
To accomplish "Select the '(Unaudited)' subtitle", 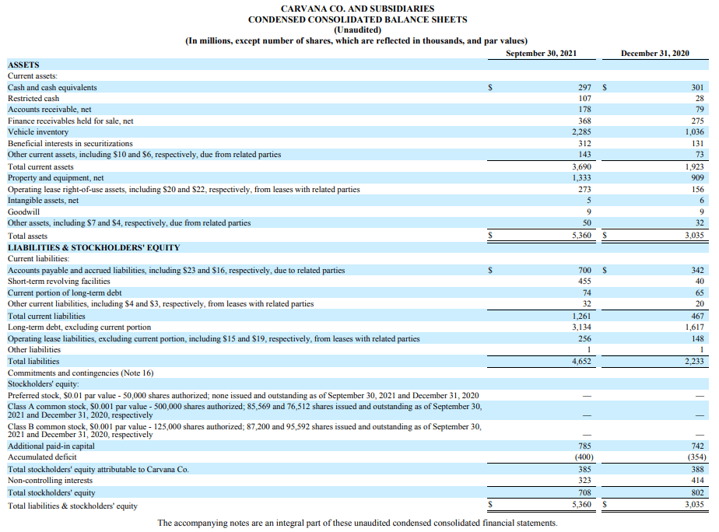I will coord(358,30).
